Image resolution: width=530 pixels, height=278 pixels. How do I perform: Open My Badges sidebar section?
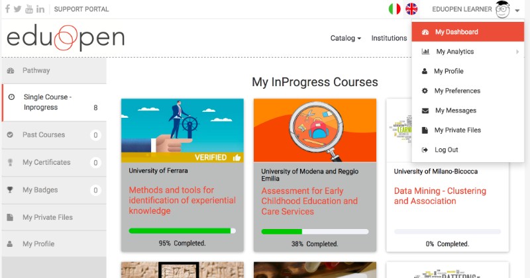[39, 190]
